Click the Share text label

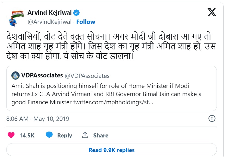[101, 135]
